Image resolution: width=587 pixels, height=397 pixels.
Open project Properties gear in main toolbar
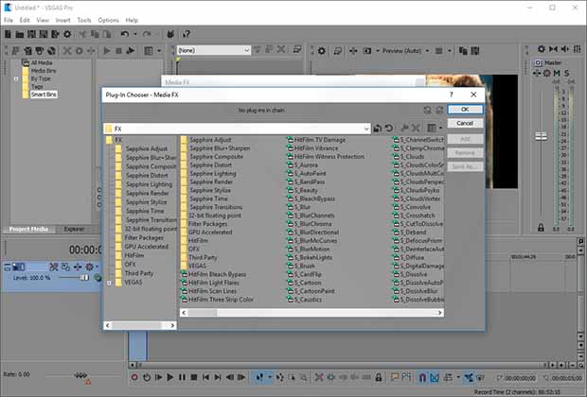[67, 34]
